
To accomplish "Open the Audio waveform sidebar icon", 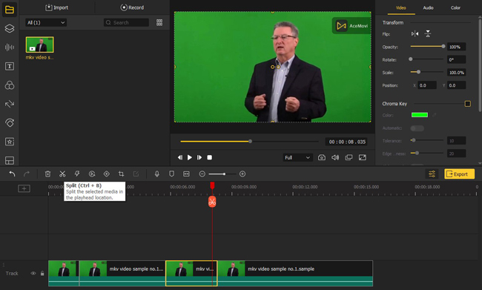I will [x=10, y=47].
